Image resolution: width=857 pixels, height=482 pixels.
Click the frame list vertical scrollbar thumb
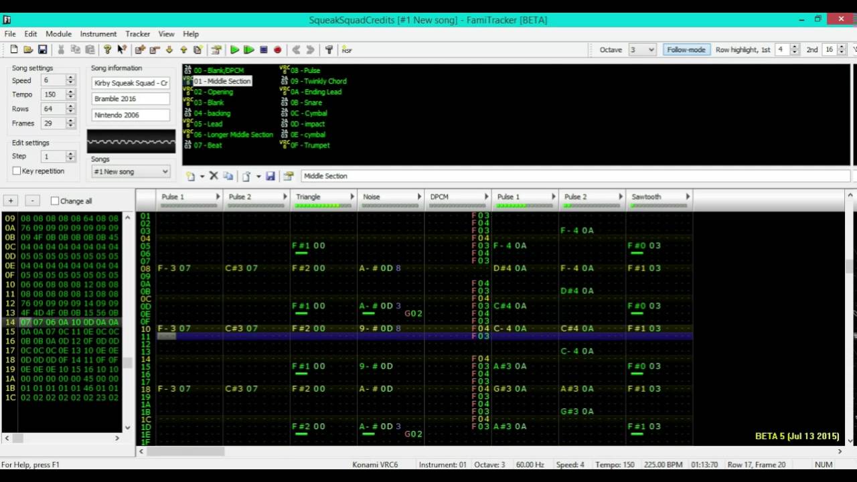coord(127,363)
